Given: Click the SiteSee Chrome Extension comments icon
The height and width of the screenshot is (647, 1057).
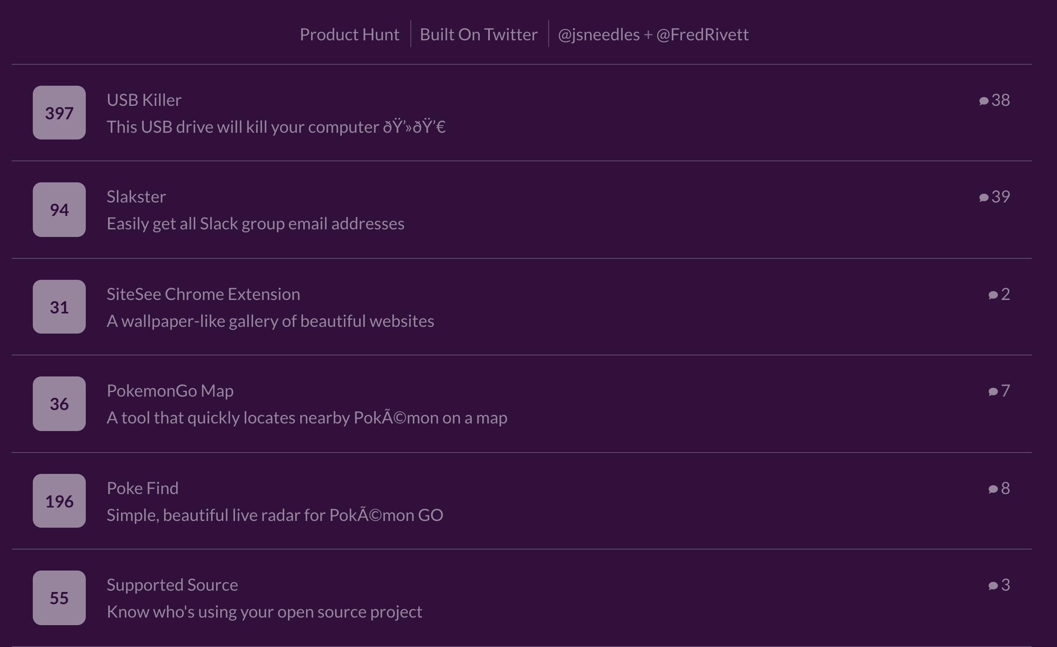Looking at the screenshot, I should 993,295.
